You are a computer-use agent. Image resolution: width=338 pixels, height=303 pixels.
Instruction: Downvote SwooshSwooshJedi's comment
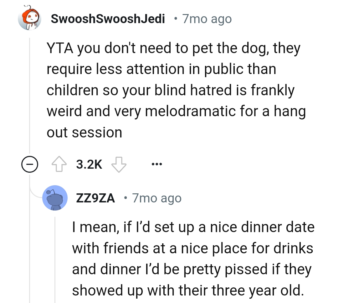coord(119,165)
